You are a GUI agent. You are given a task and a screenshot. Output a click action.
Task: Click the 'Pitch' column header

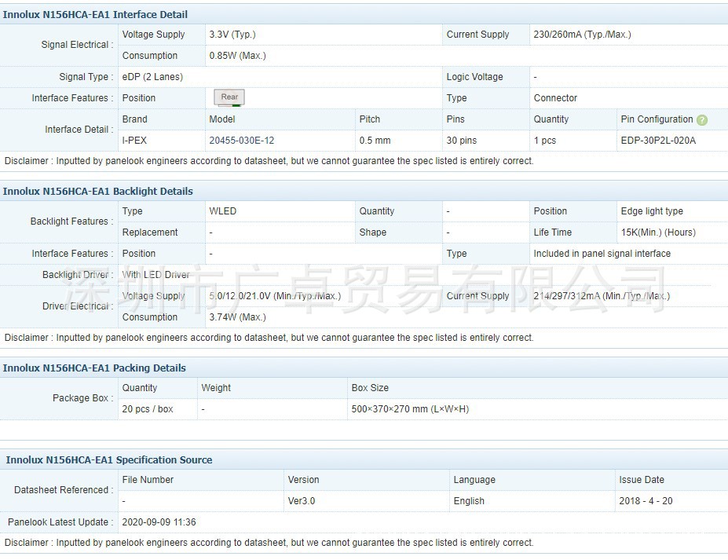point(370,119)
